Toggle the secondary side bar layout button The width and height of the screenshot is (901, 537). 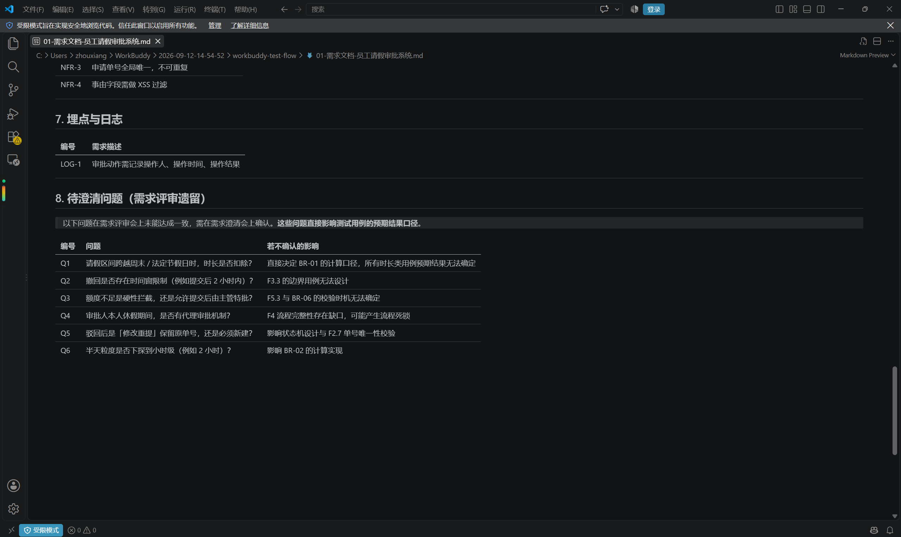coord(821,9)
